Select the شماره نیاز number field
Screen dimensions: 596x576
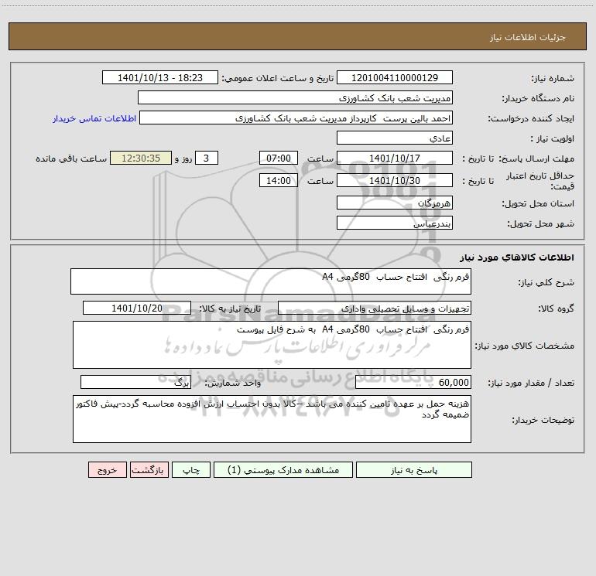395,77
